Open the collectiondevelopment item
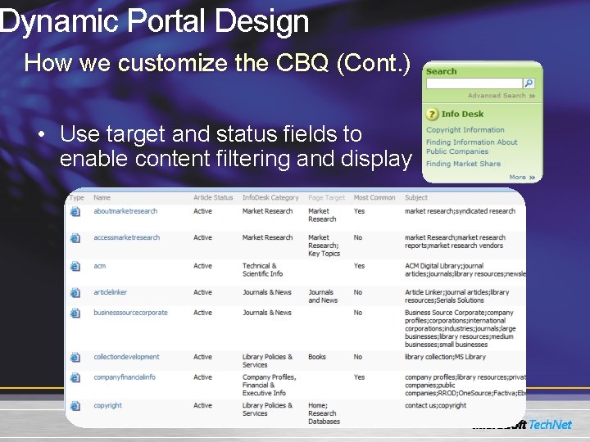The image size is (590, 442). (126, 357)
